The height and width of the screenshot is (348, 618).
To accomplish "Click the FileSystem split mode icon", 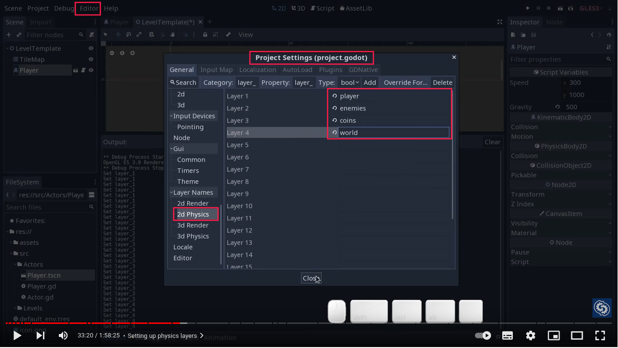I will 92,195.
